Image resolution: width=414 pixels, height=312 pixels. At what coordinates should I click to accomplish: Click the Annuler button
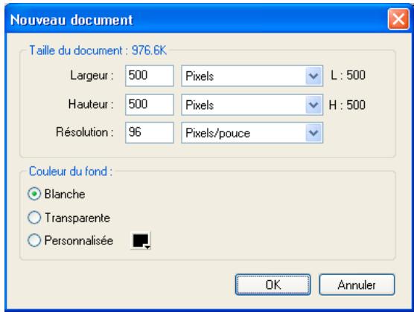pyautogui.click(x=357, y=285)
